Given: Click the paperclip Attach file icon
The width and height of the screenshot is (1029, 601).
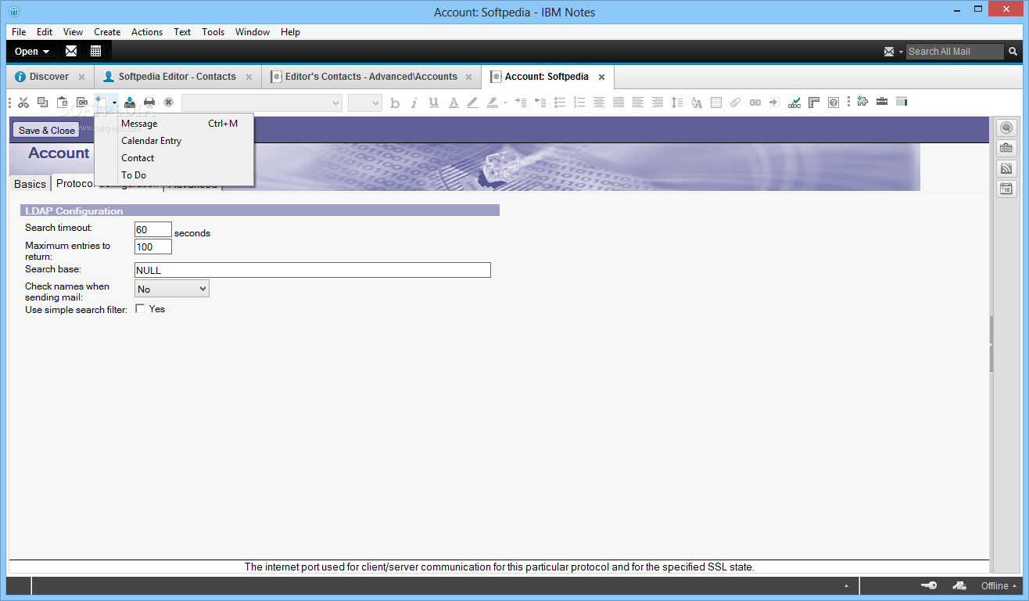Looking at the screenshot, I should [736, 103].
